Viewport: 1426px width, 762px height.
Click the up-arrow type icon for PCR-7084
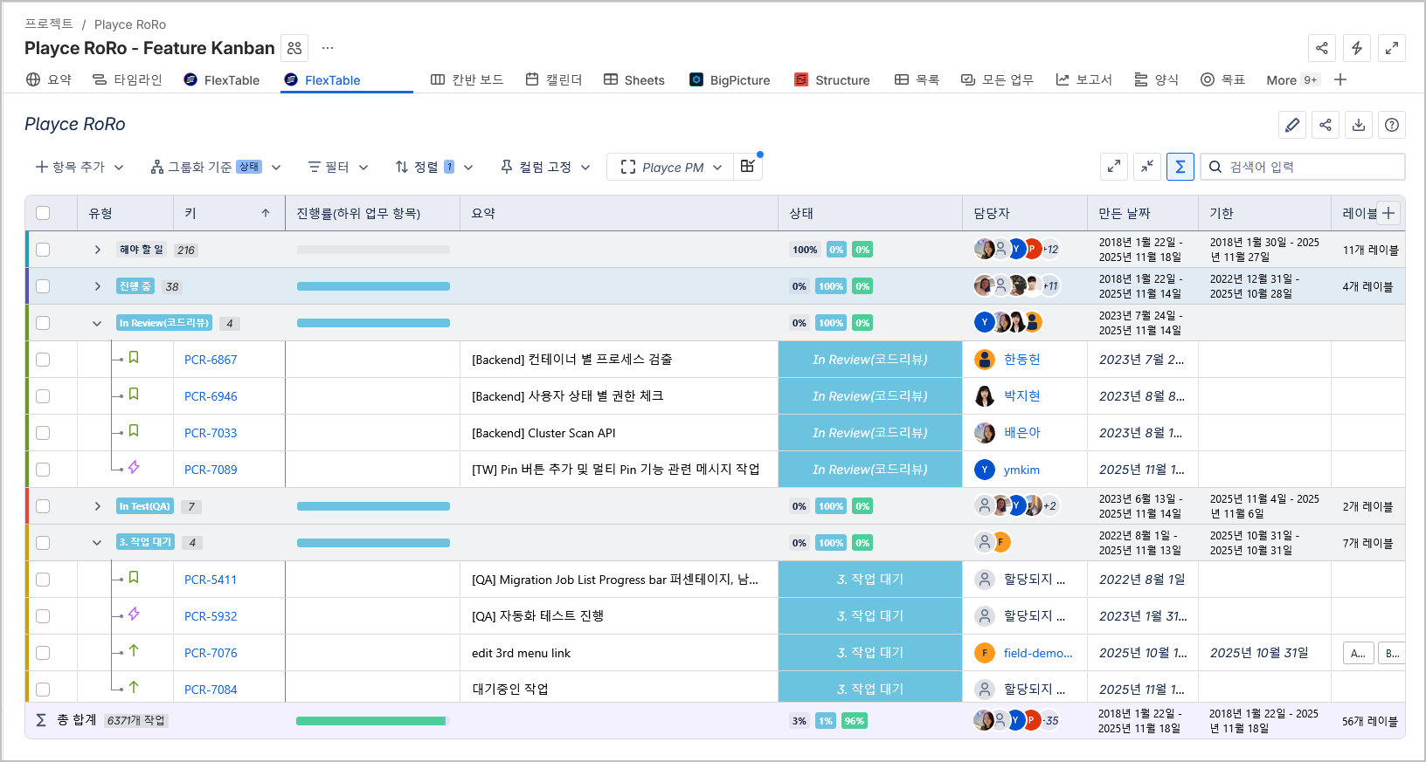click(x=134, y=688)
